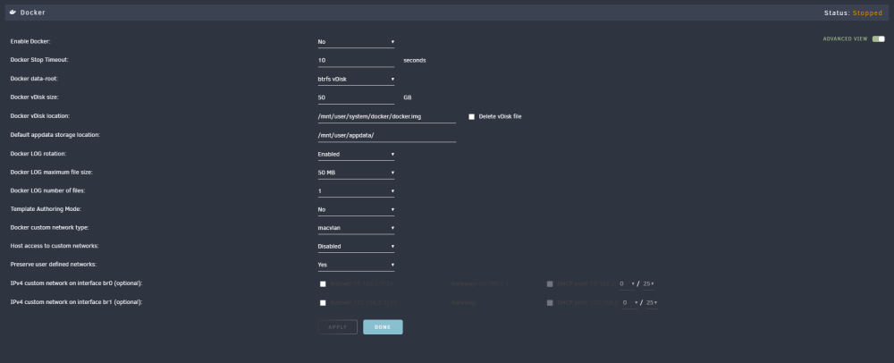Click the 'Docker' header title text

(33, 13)
